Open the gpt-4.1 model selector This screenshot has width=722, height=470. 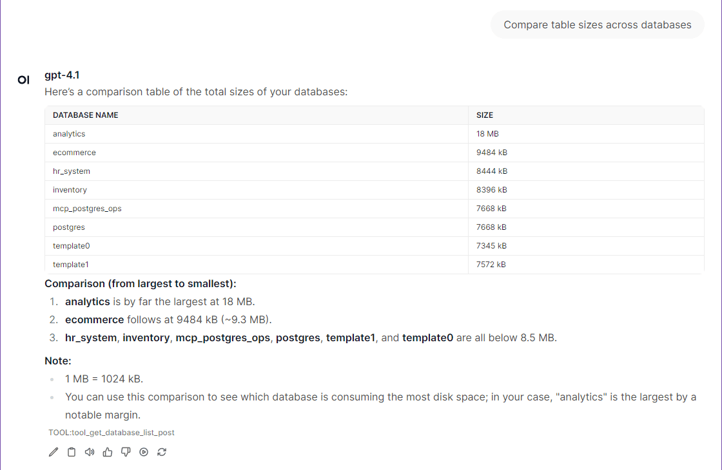61,75
